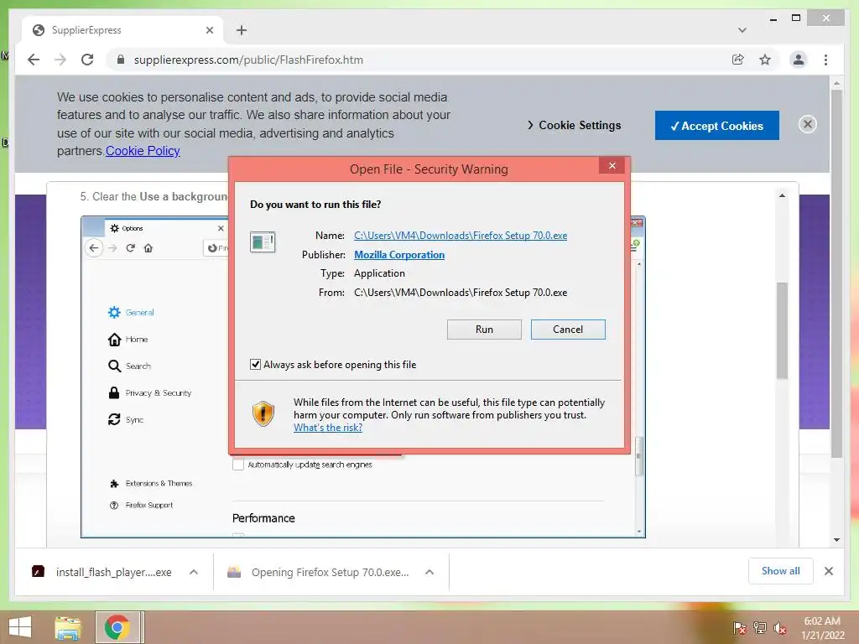Click the Firefox Support help icon
Viewport: 859px width, 644px height.
click(114, 505)
